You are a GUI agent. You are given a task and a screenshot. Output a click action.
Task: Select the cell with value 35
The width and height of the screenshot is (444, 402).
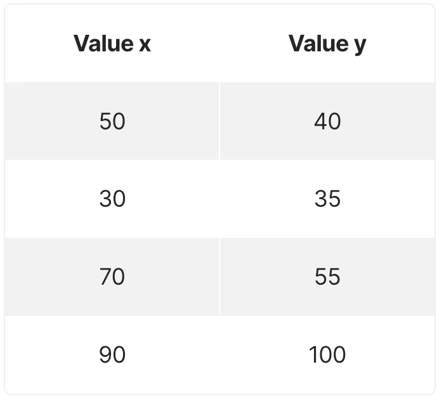[x=327, y=199]
